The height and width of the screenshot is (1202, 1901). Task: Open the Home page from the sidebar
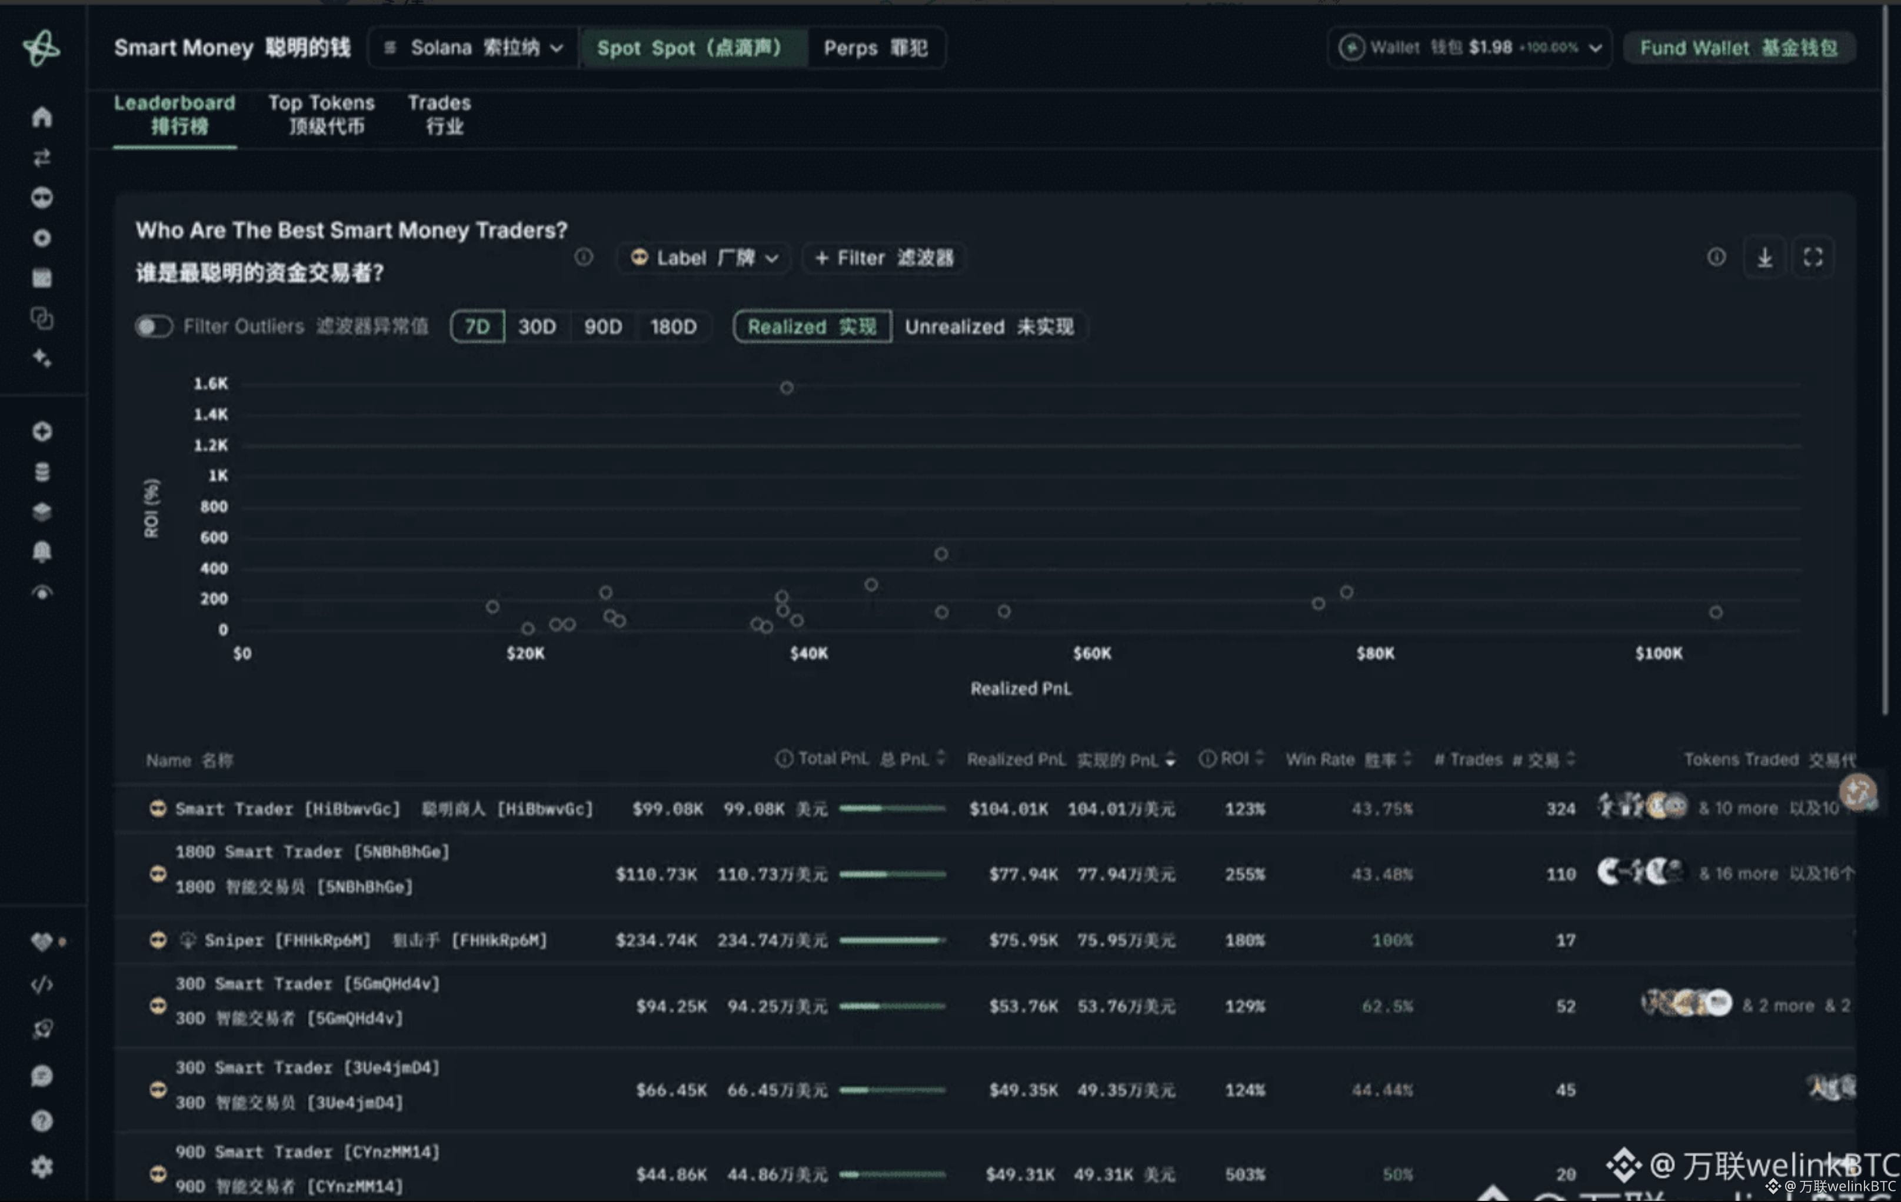(42, 117)
